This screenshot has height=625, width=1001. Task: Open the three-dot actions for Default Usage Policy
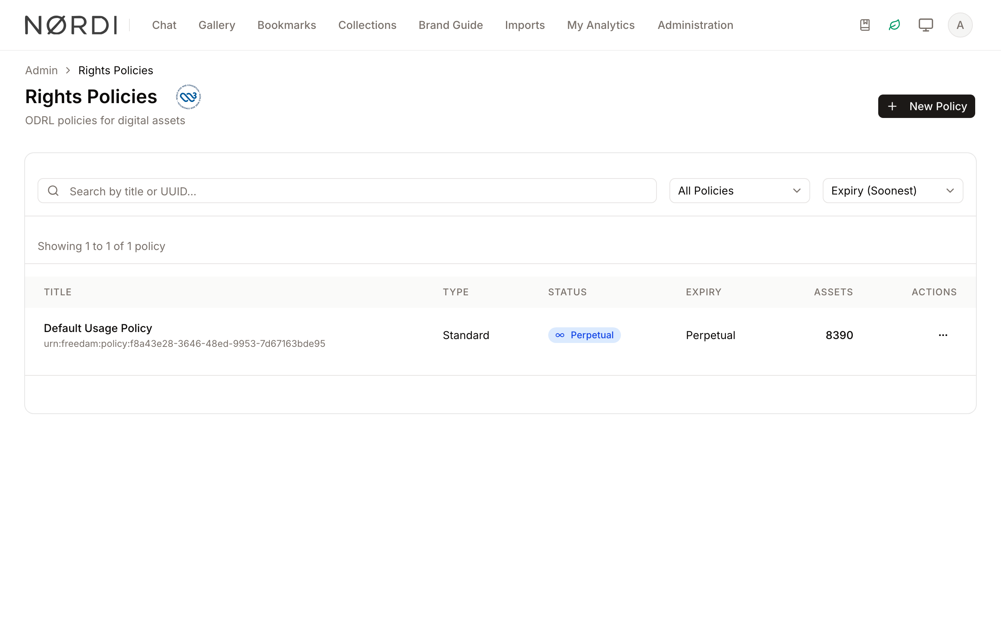tap(943, 335)
